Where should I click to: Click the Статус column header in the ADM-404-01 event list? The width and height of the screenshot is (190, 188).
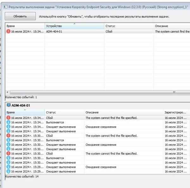pyautogui.click(x=64, y=112)
